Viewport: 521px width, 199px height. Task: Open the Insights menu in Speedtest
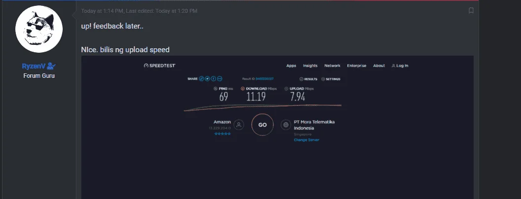click(x=310, y=66)
